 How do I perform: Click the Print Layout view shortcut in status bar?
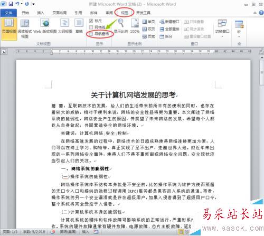coord(181,232)
